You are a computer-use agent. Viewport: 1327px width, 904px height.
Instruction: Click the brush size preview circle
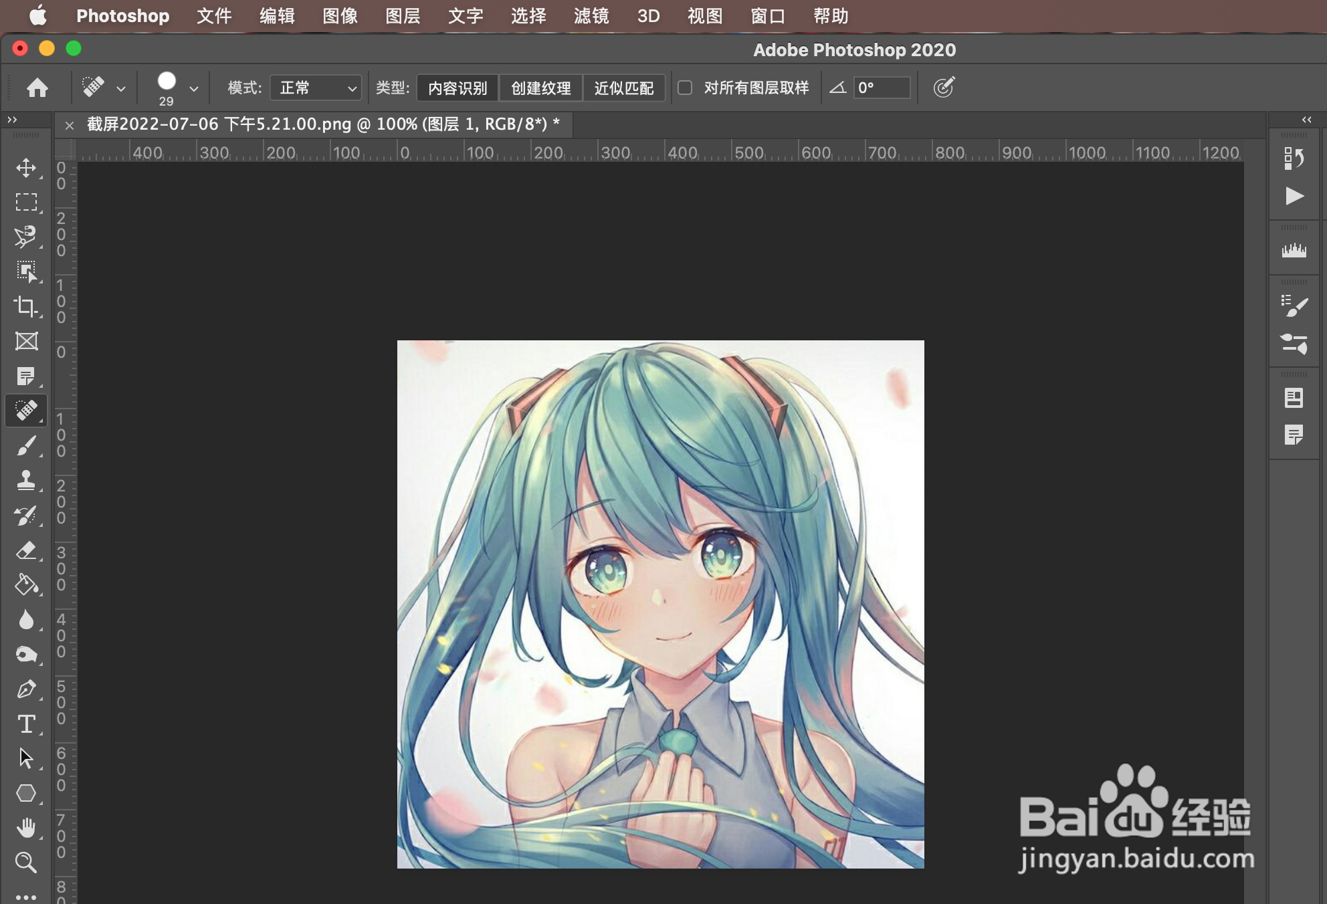(x=167, y=81)
